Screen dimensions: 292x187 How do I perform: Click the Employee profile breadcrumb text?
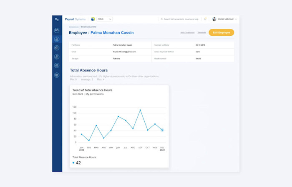(88, 27)
